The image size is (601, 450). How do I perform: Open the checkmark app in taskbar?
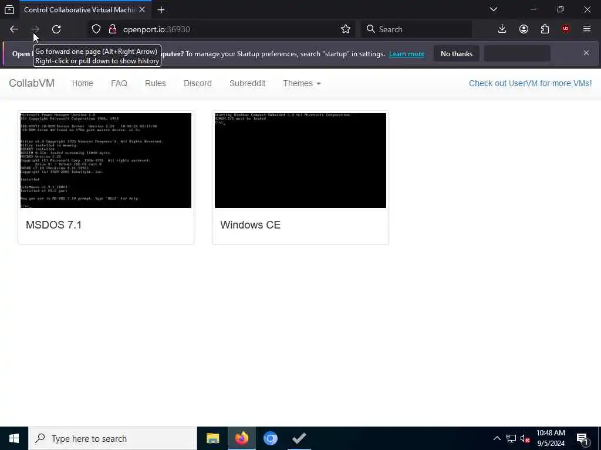[x=299, y=438]
